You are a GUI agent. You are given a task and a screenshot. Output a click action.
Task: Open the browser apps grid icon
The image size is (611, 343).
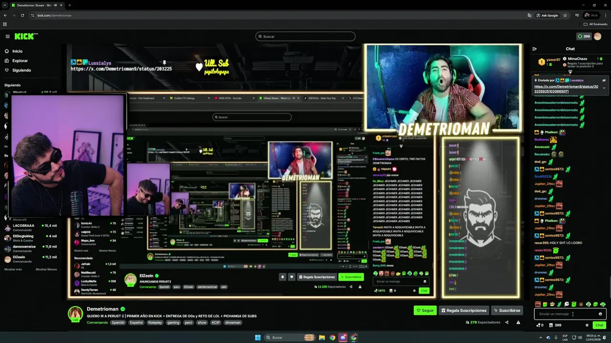[5, 24]
